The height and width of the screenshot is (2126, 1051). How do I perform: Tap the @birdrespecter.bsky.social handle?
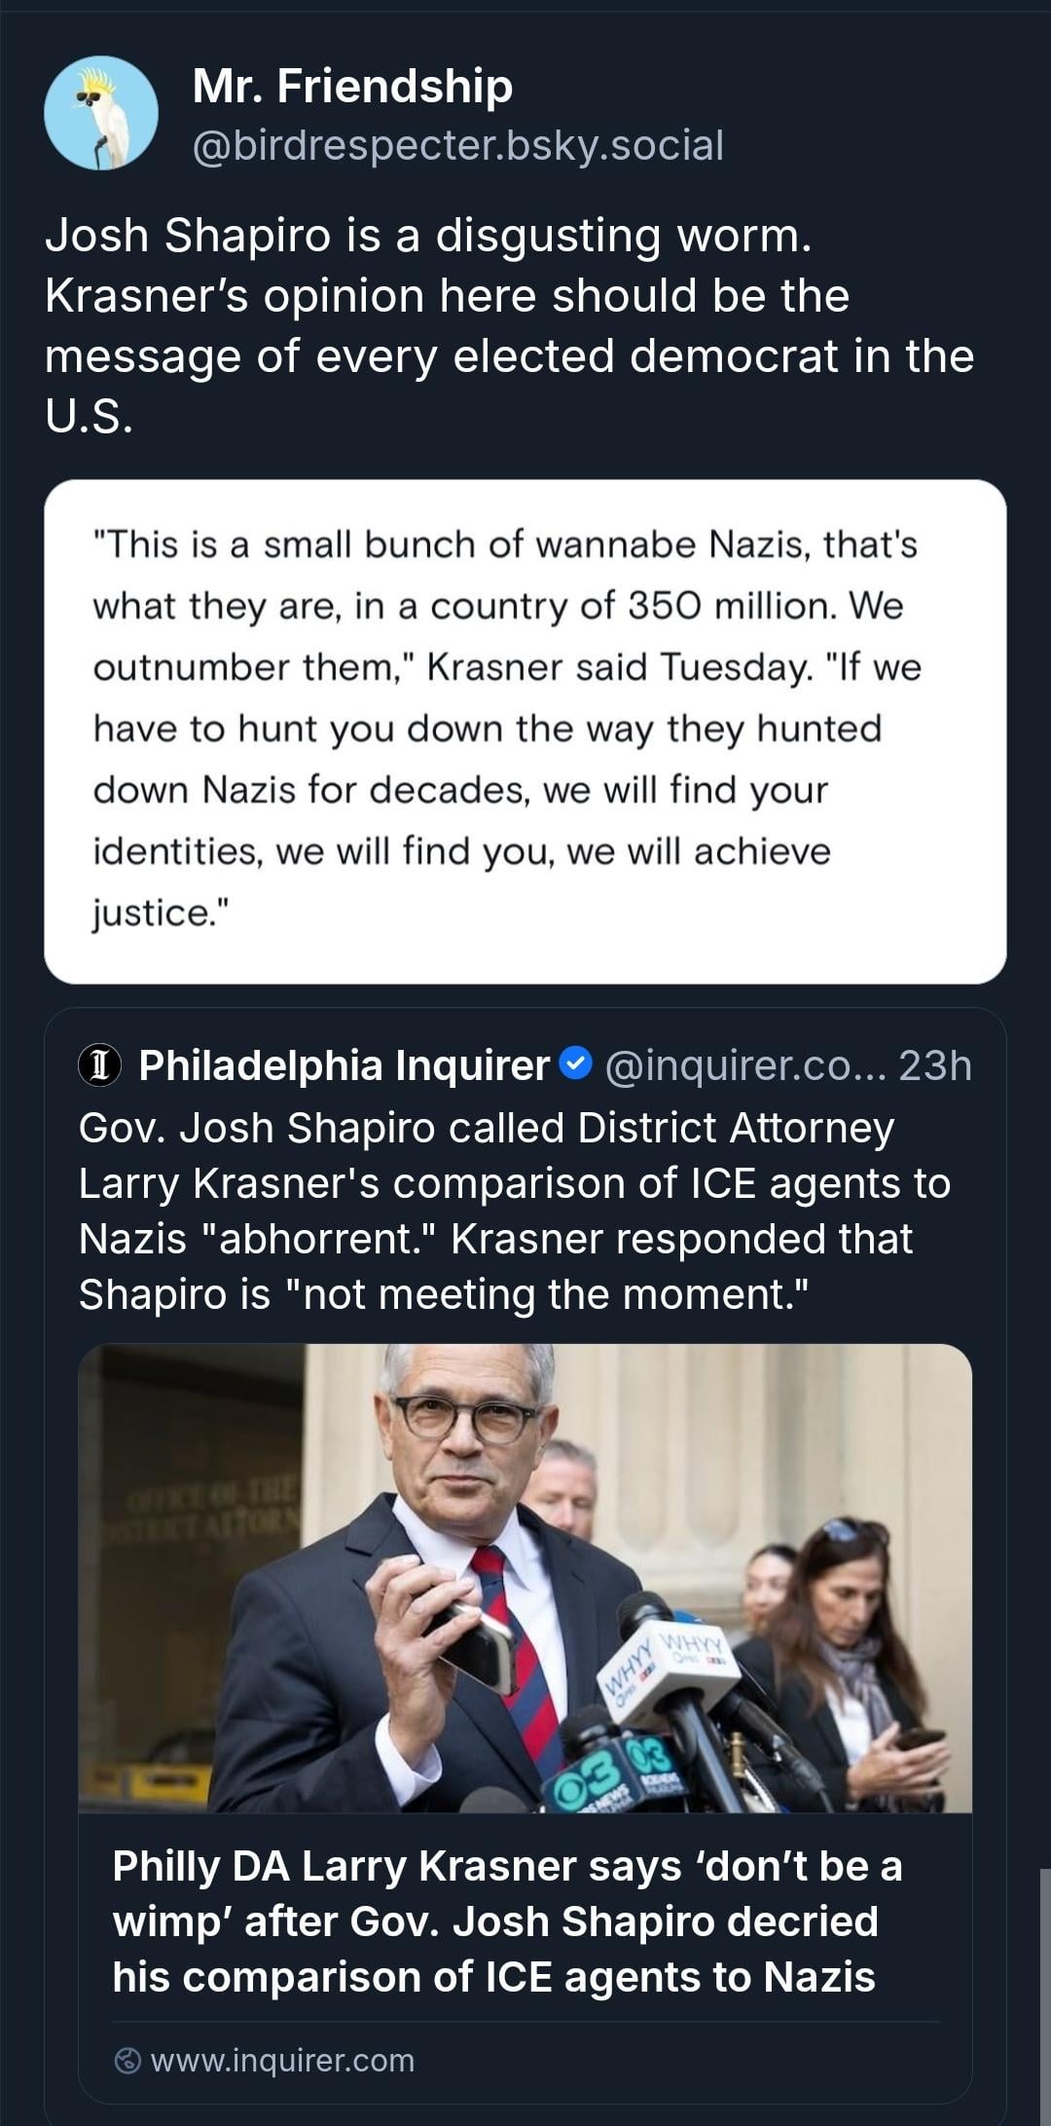pos(457,145)
